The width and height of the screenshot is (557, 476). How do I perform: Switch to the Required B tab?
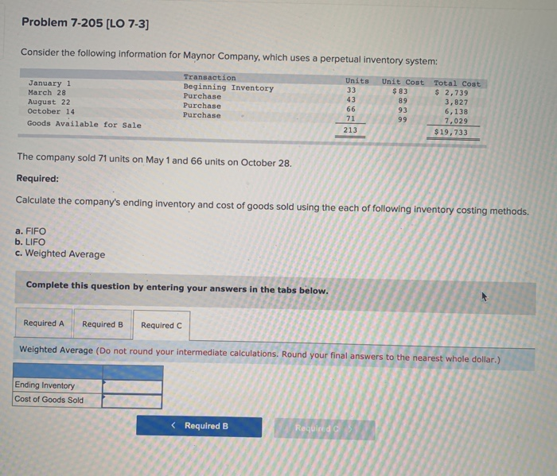103,324
